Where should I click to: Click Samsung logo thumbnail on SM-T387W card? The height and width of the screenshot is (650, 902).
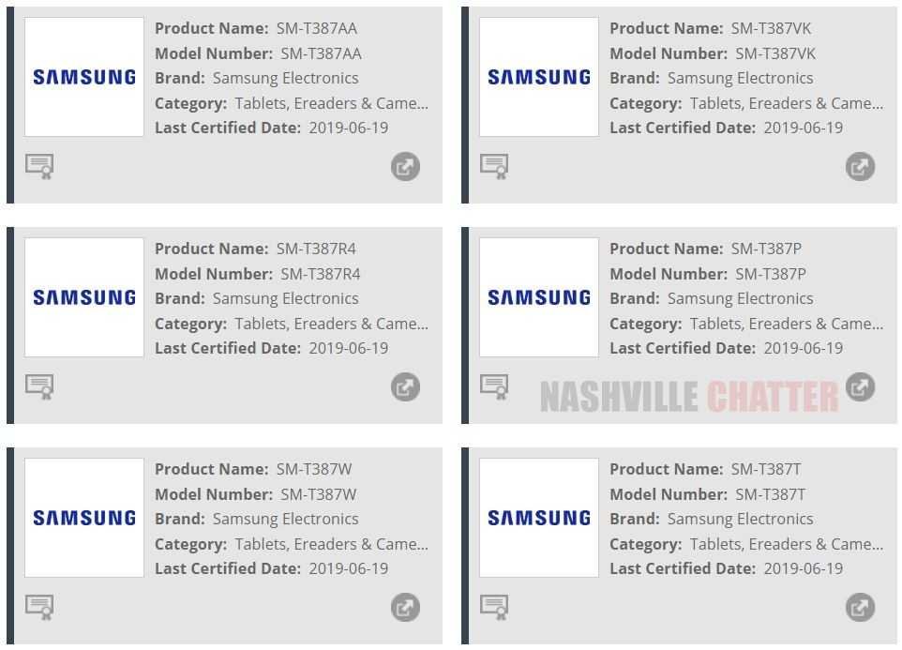pos(84,518)
